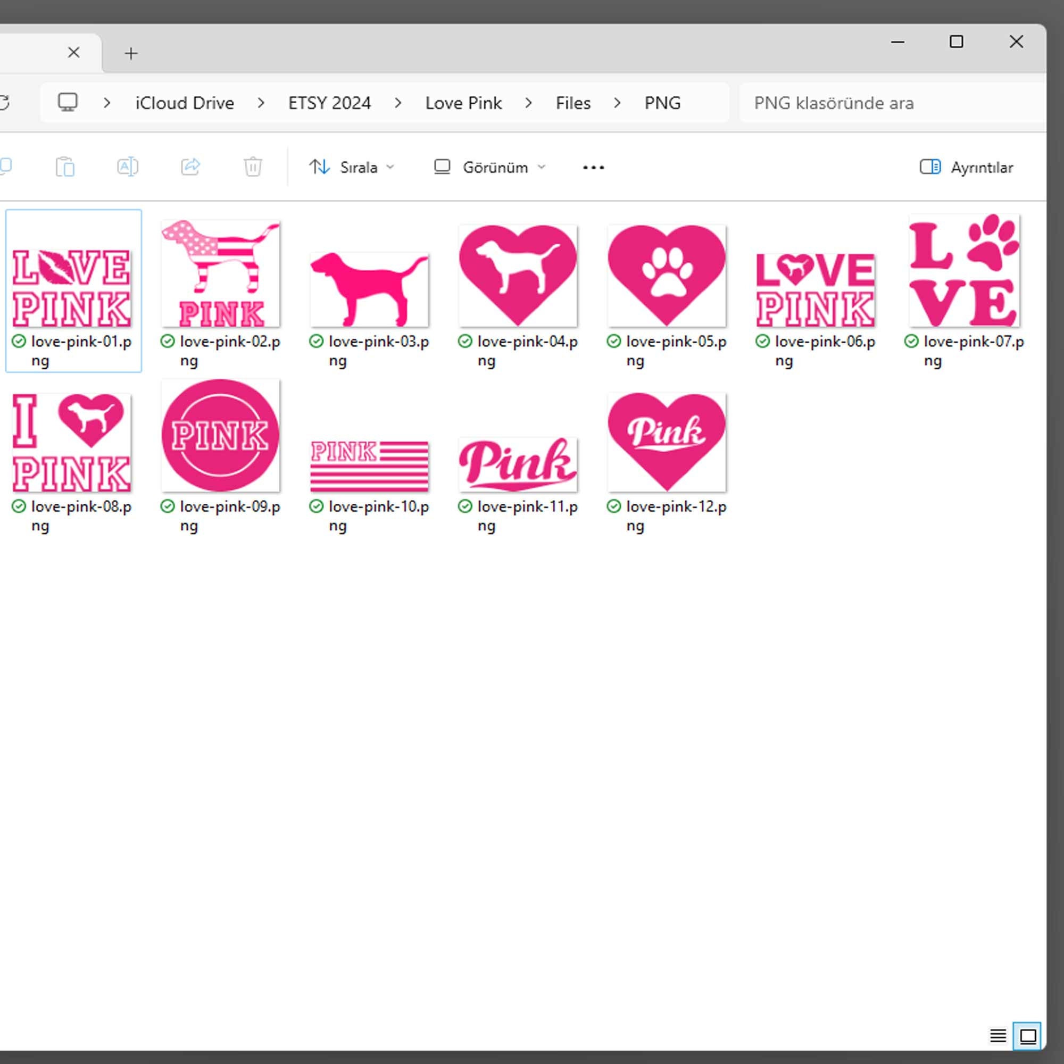This screenshot has width=1064, height=1064.
Task: Click the Delete (trash) icon
Action: [x=252, y=167]
